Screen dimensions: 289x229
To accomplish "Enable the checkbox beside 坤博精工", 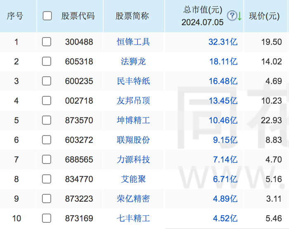I will (47, 120).
